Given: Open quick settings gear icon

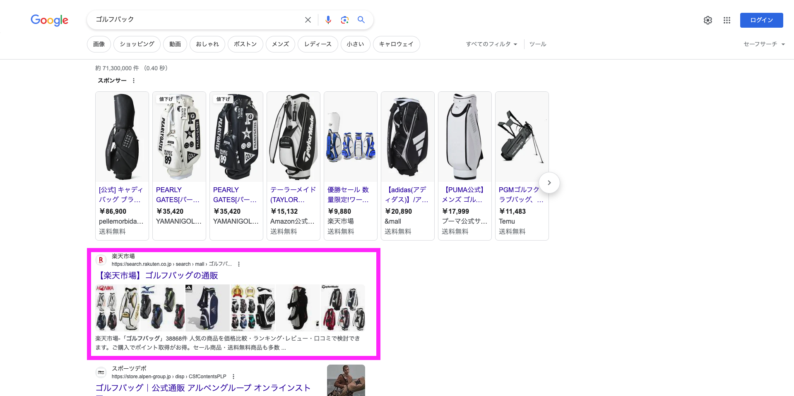Looking at the screenshot, I should [708, 20].
